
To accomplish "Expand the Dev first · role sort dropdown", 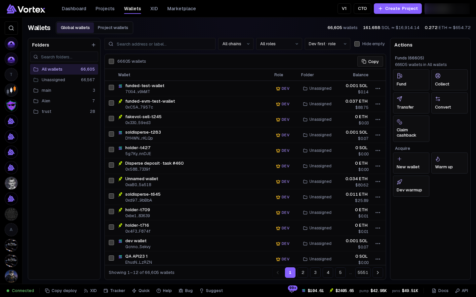I will 327,44.
